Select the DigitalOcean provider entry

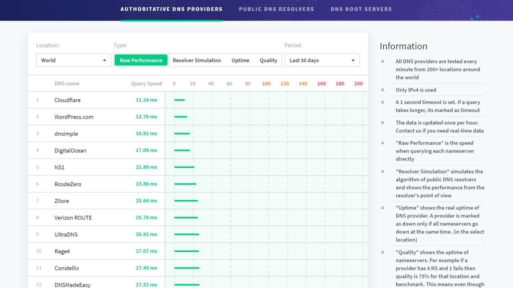[x=70, y=150]
